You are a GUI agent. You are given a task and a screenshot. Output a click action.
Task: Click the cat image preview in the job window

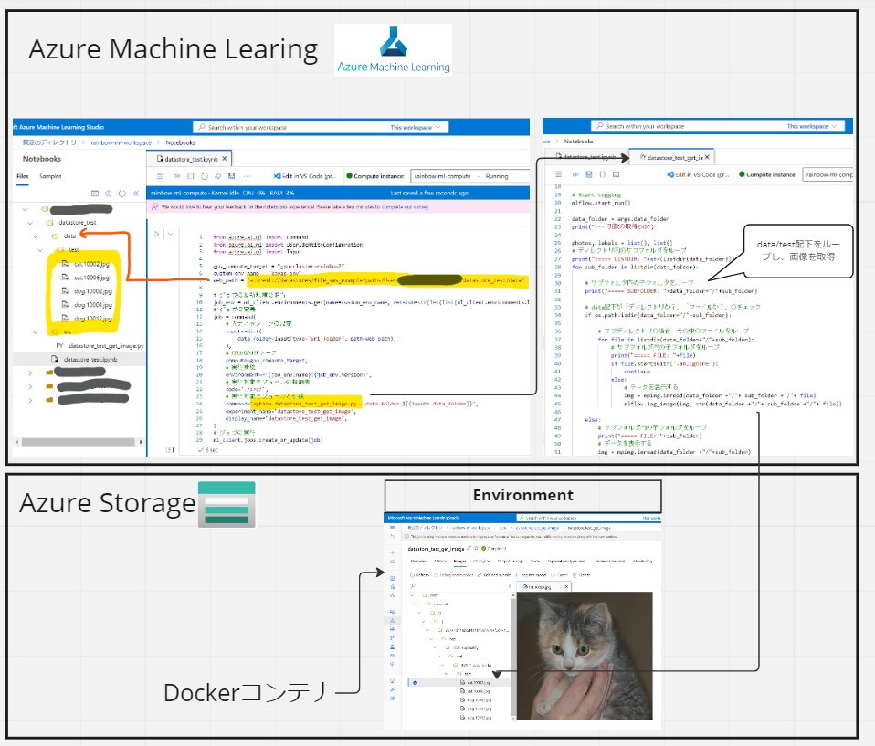(x=585, y=656)
